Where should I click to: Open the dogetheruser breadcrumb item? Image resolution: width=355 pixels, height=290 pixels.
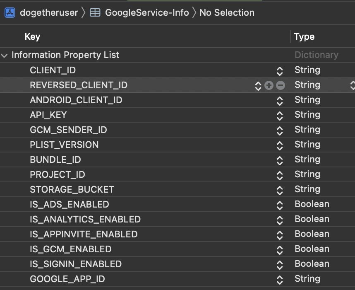49,13
